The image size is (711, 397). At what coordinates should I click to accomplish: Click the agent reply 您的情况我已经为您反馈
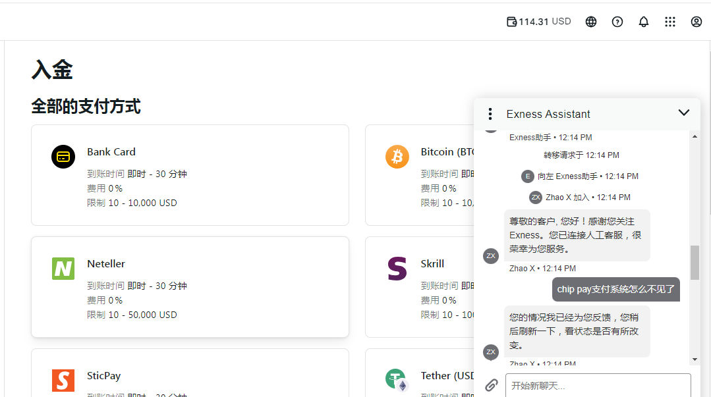[x=577, y=331]
